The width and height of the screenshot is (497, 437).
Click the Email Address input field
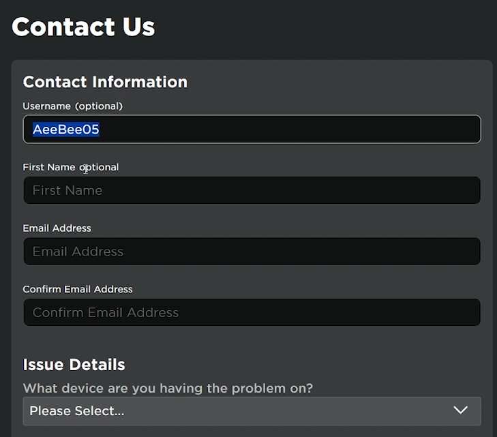coord(252,252)
